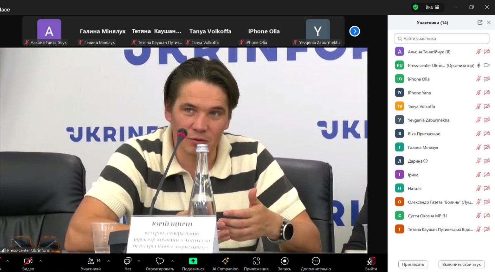495x272 pixels.
Task: Click the Leave meeting icon
Action: pos(371,261)
